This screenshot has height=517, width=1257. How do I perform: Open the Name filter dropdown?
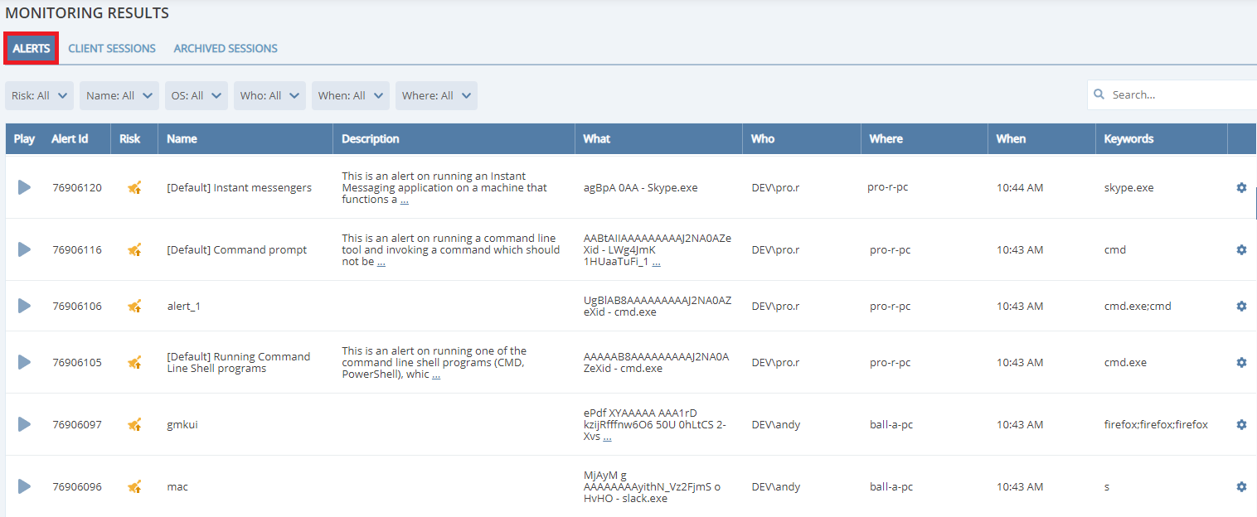click(x=119, y=95)
